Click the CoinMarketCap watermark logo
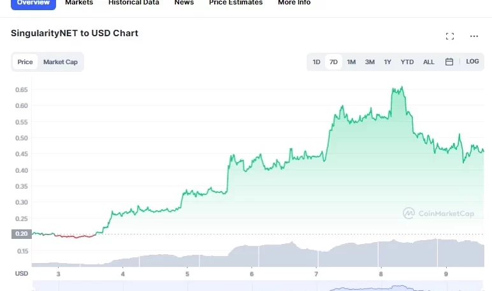 tap(438, 213)
